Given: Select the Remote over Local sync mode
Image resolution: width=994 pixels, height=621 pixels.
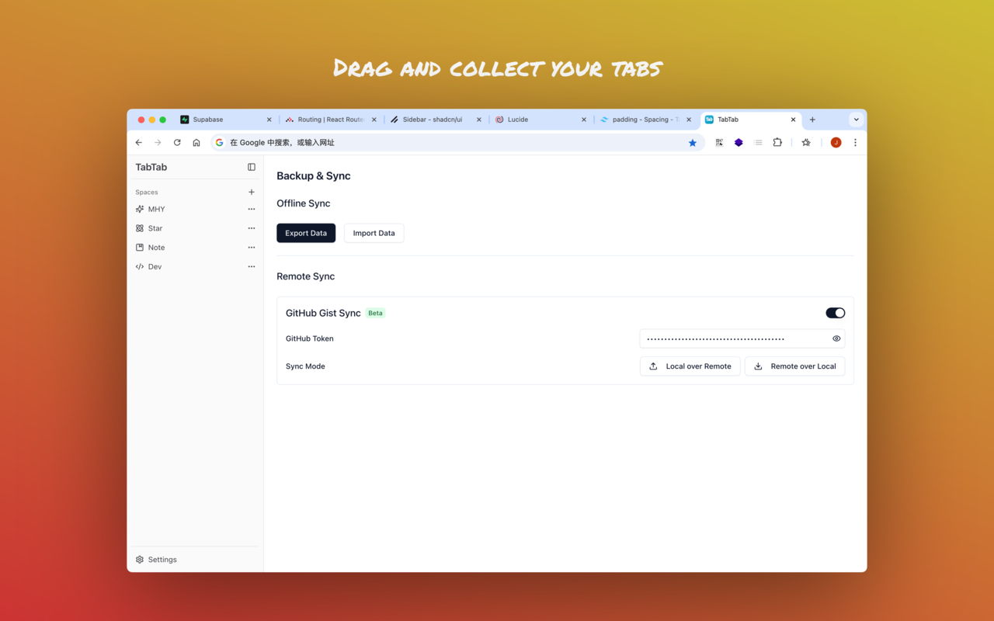Looking at the screenshot, I should point(794,366).
